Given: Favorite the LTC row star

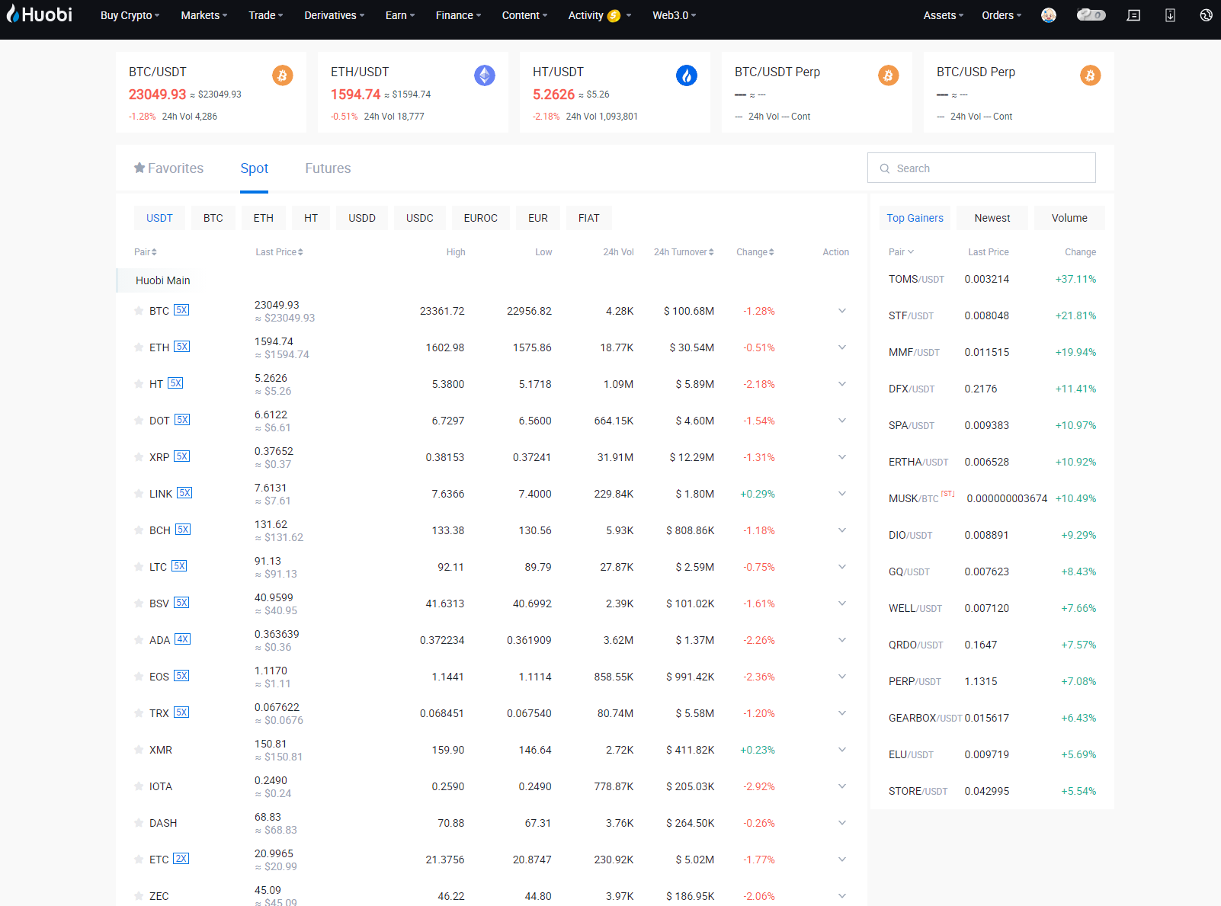Looking at the screenshot, I should (x=139, y=567).
